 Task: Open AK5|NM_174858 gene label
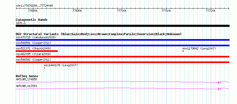(26, 79)
